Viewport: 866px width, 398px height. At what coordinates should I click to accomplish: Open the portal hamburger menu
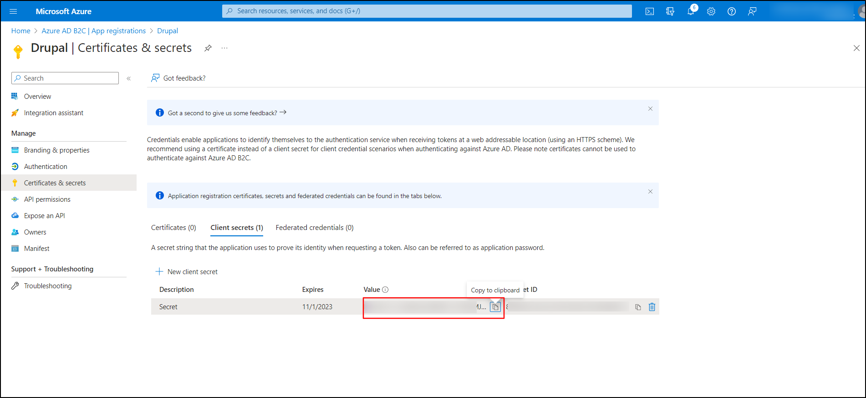point(13,11)
